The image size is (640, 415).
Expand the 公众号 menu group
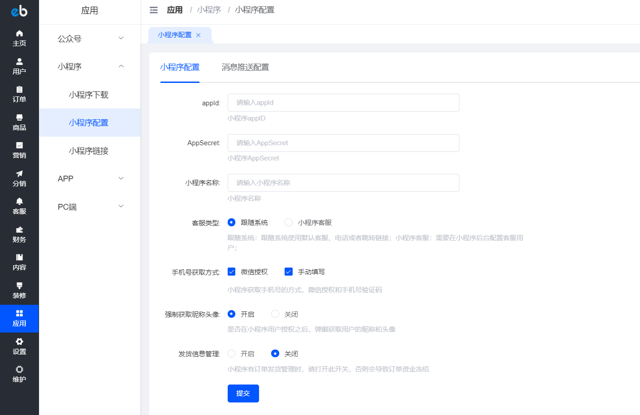pyautogui.click(x=90, y=39)
